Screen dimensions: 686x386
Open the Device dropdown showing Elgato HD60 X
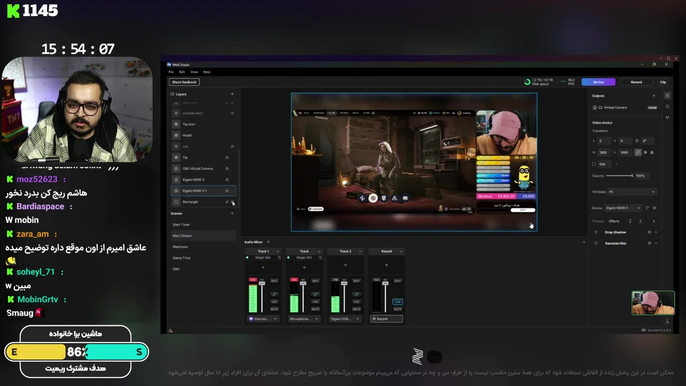pyautogui.click(x=623, y=208)
